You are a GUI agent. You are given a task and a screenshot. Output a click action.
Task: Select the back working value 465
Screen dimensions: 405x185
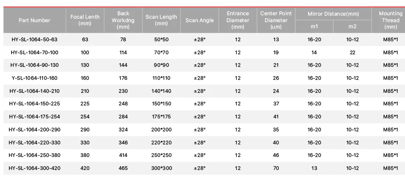pos(123,168)
